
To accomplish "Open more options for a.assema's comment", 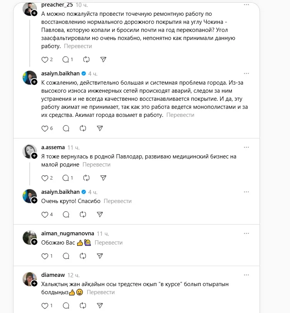I will tap(246, 147).
